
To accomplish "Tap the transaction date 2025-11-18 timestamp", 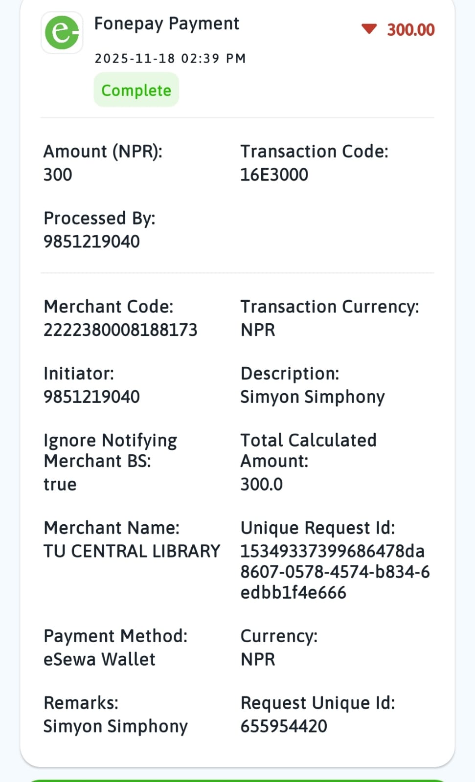I will tap(170, 58).
